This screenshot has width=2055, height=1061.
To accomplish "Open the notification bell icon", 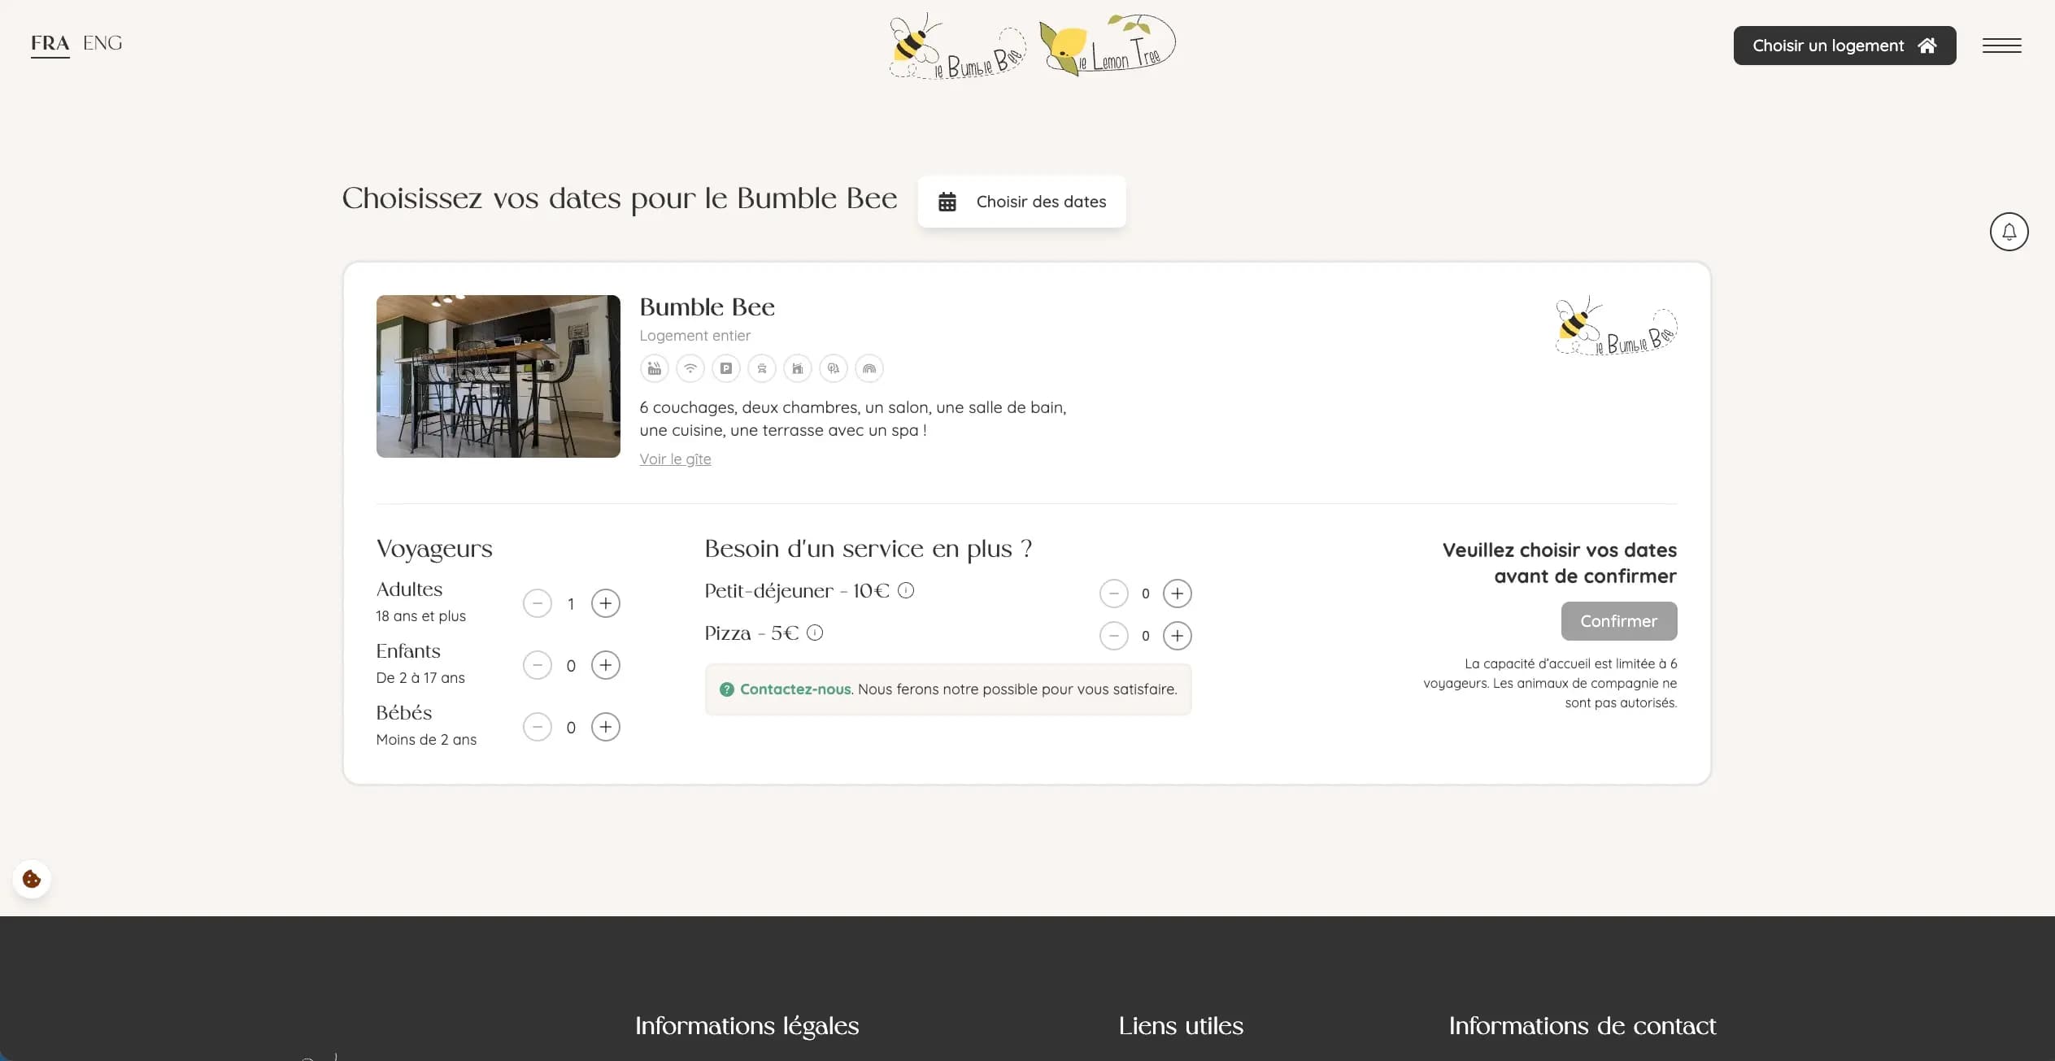I will [2008, 232].
